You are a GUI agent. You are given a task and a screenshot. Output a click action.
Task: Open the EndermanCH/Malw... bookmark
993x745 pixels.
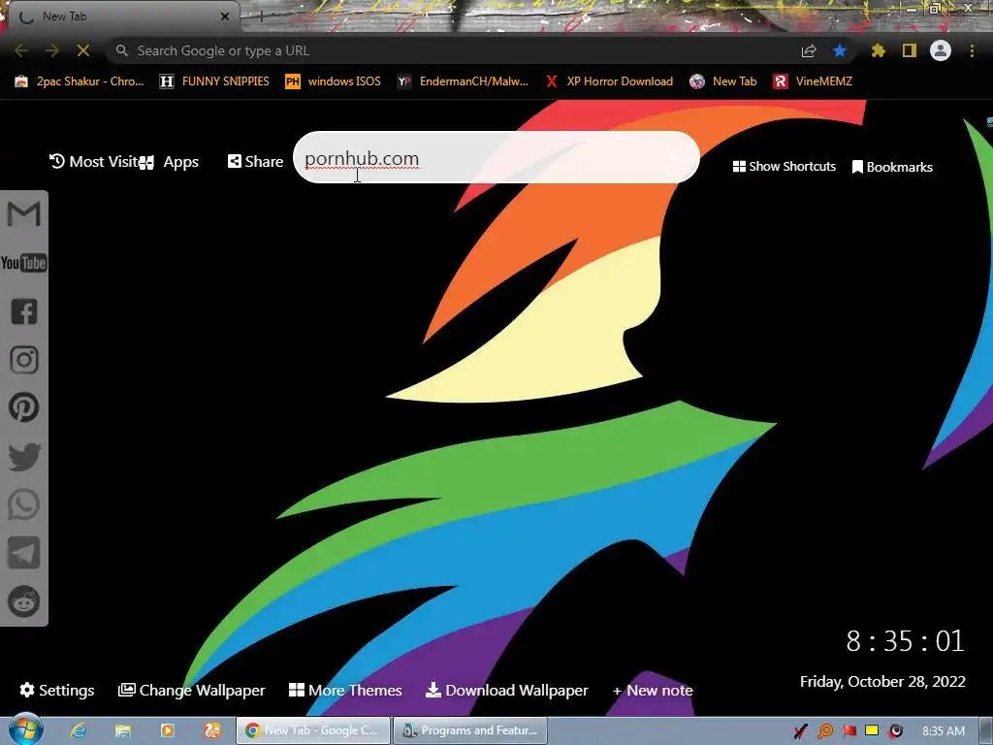[x=463, y=81]
